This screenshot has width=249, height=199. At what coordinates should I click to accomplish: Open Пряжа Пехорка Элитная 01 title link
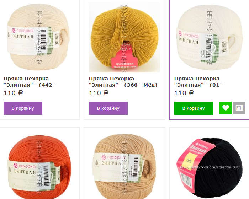click(x=199, y=82)
